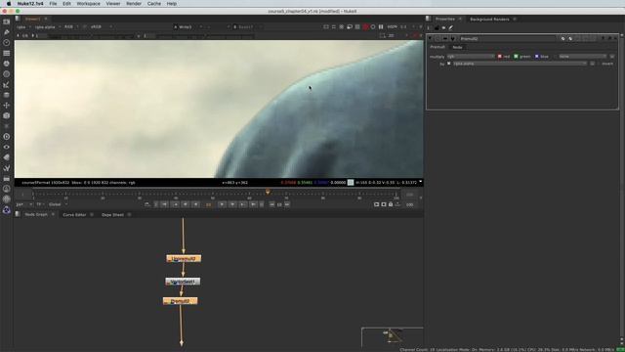The width and height of the screenshot is (625, 352).
Task: Collapse the Premult2 panel with disclosure arrow
Action: [x=430, y=38]
